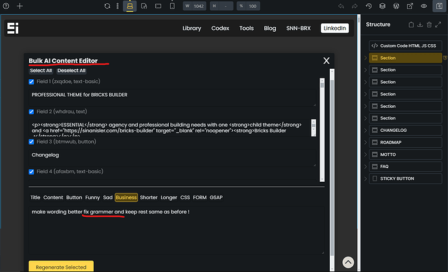448x272 pixels.
Task: Open the vertical dots breakpoint menu
Action: tap(118, 6)
